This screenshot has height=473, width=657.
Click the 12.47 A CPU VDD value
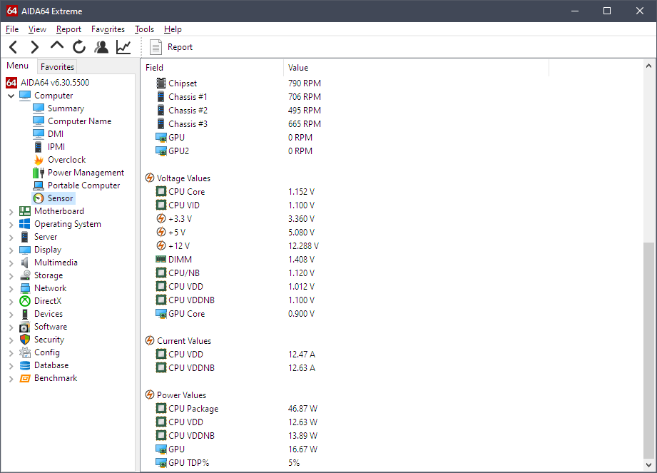[x=302, y=355]
